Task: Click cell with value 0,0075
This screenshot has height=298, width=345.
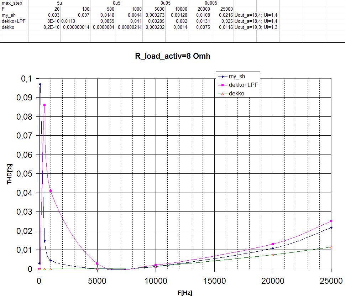Action: (200, 27)
